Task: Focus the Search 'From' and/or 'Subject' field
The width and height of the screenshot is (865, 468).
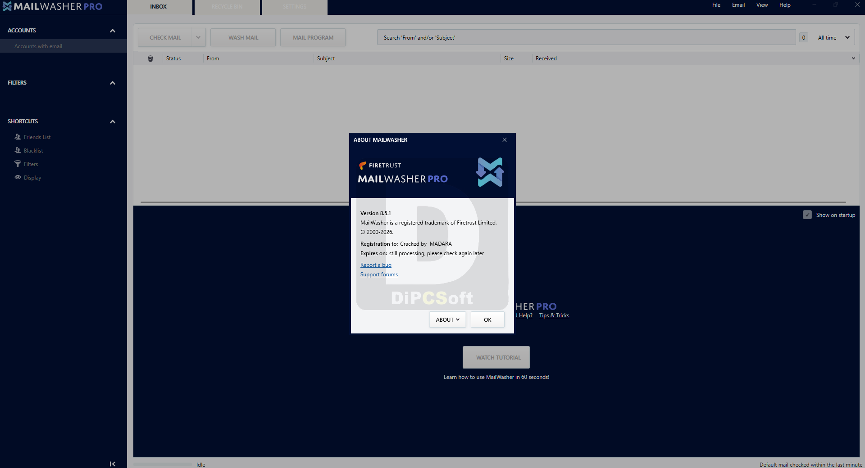Action: click(x=586, y=37)
